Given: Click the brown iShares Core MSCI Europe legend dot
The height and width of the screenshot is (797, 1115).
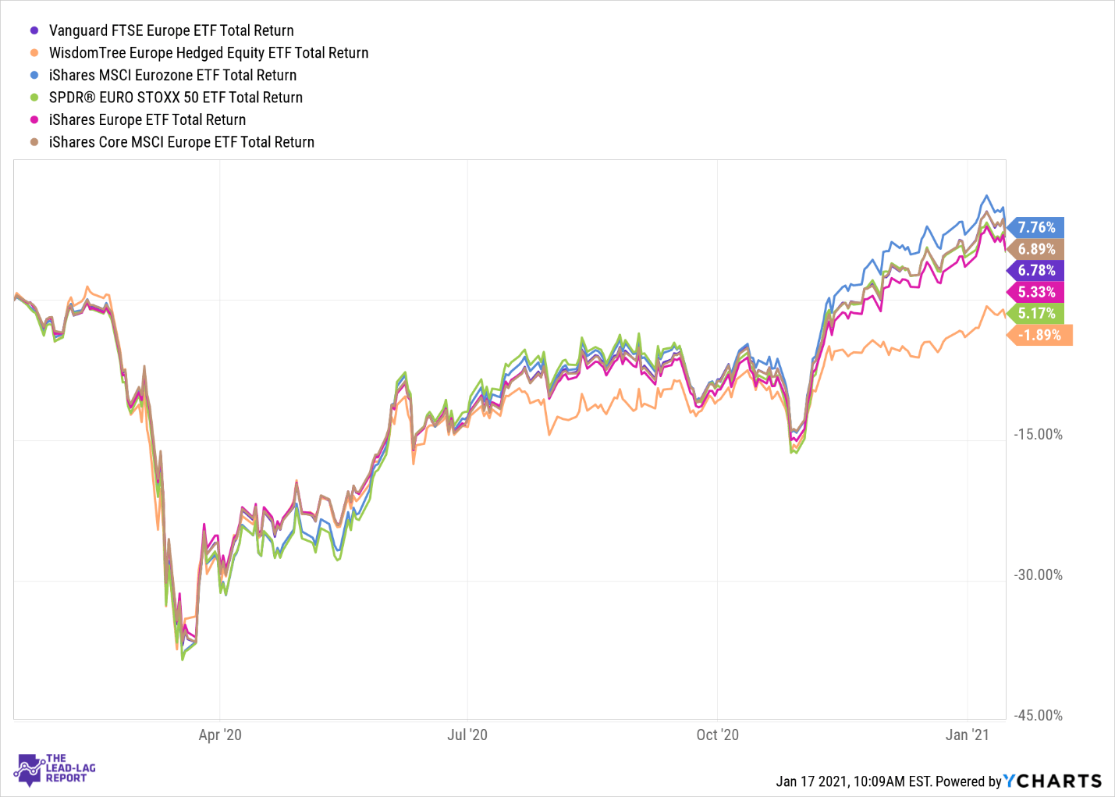Looking at the screenshot, I should pyautogui.click(x=34, y=142).
